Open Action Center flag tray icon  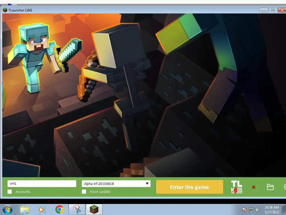tap(244, 210)
